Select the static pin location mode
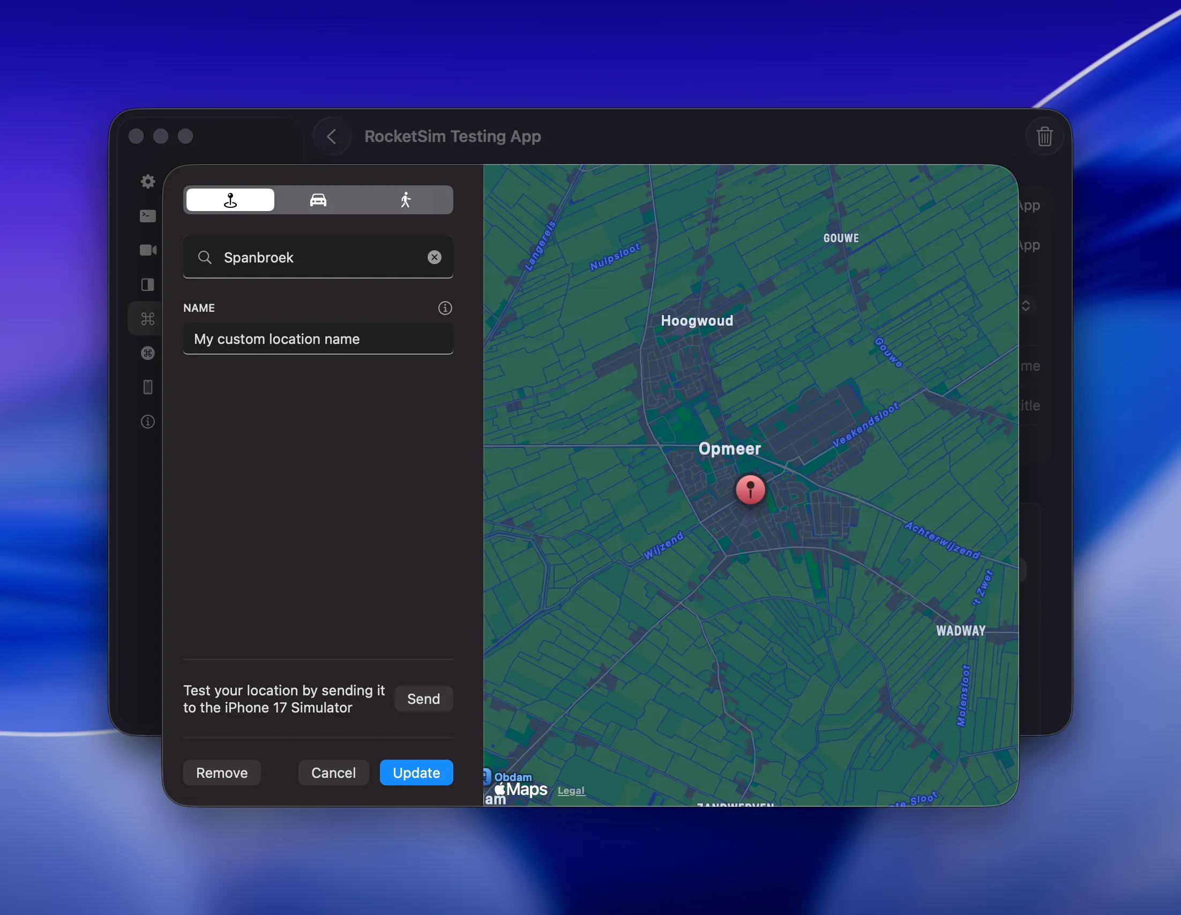This screenshot has width=1181, height=915. click(x=230, y=200)
